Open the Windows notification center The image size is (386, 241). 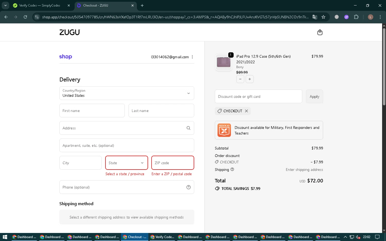(377, 237)
